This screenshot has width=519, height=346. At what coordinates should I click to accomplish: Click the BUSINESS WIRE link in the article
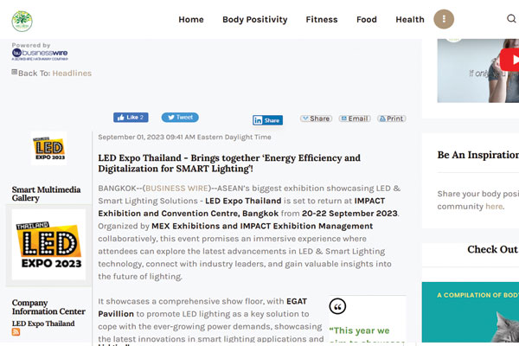[176, 188]
